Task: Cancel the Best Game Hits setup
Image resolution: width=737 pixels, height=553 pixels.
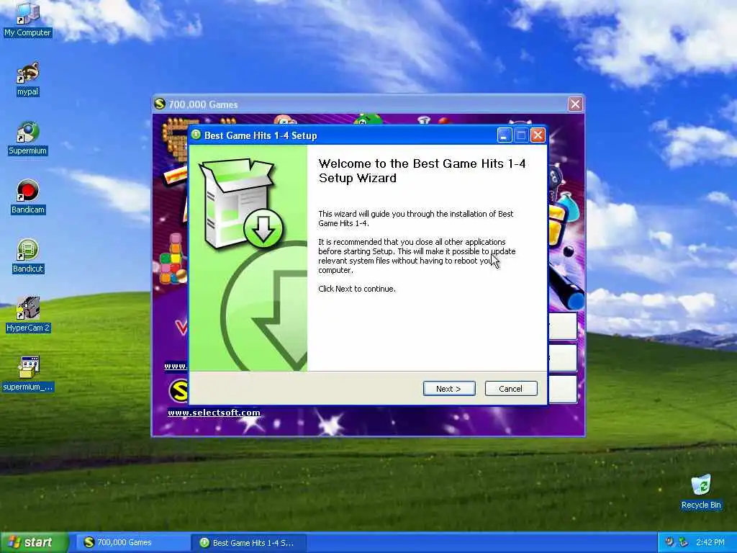Action: [x=511, y=388]
